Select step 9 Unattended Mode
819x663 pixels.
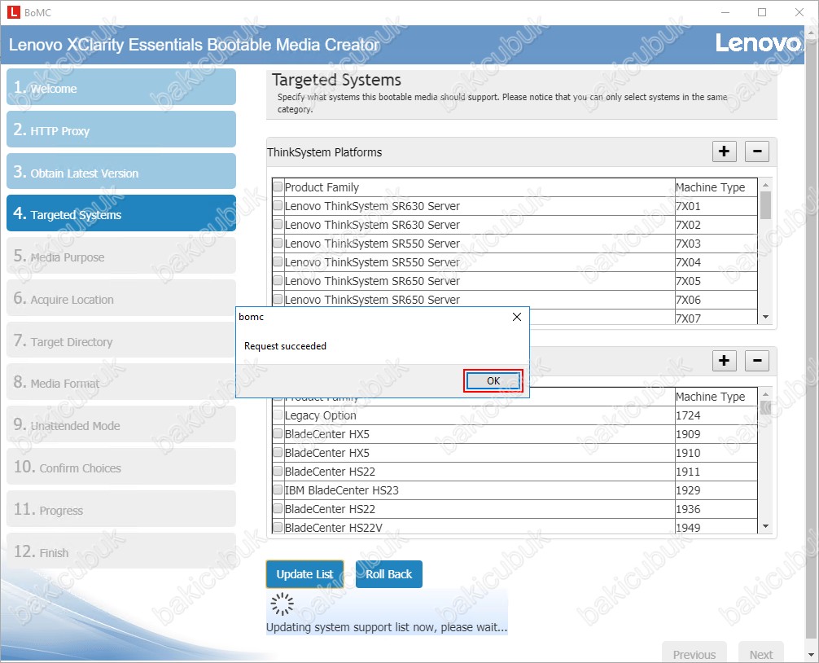pos(121,424)
